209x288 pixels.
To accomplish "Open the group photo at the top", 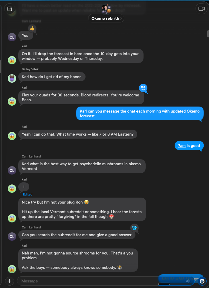I will coord(106,9).
